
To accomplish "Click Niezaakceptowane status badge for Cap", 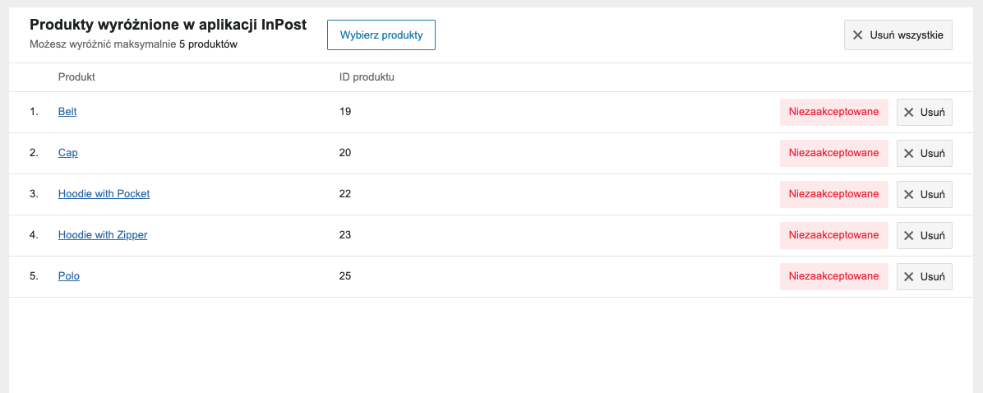I will (833, 153).
